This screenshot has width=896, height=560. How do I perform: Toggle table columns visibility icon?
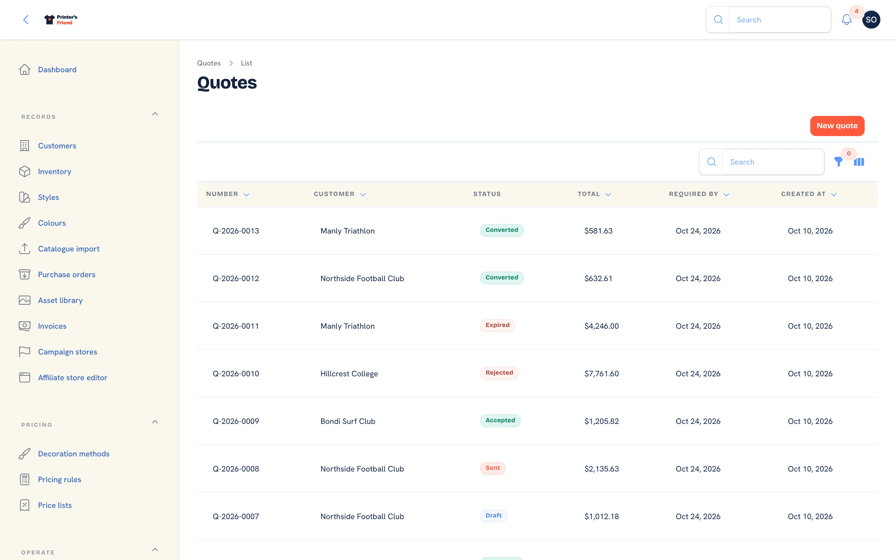click(859, 162)
